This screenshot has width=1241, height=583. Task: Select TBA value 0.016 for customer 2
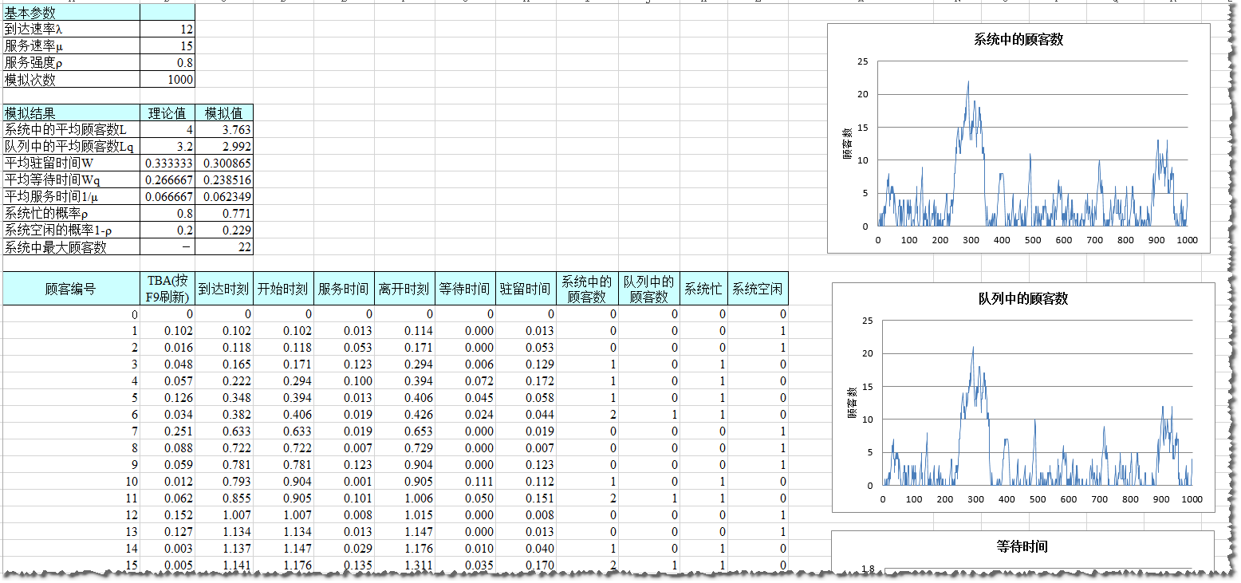pos(167,348)
